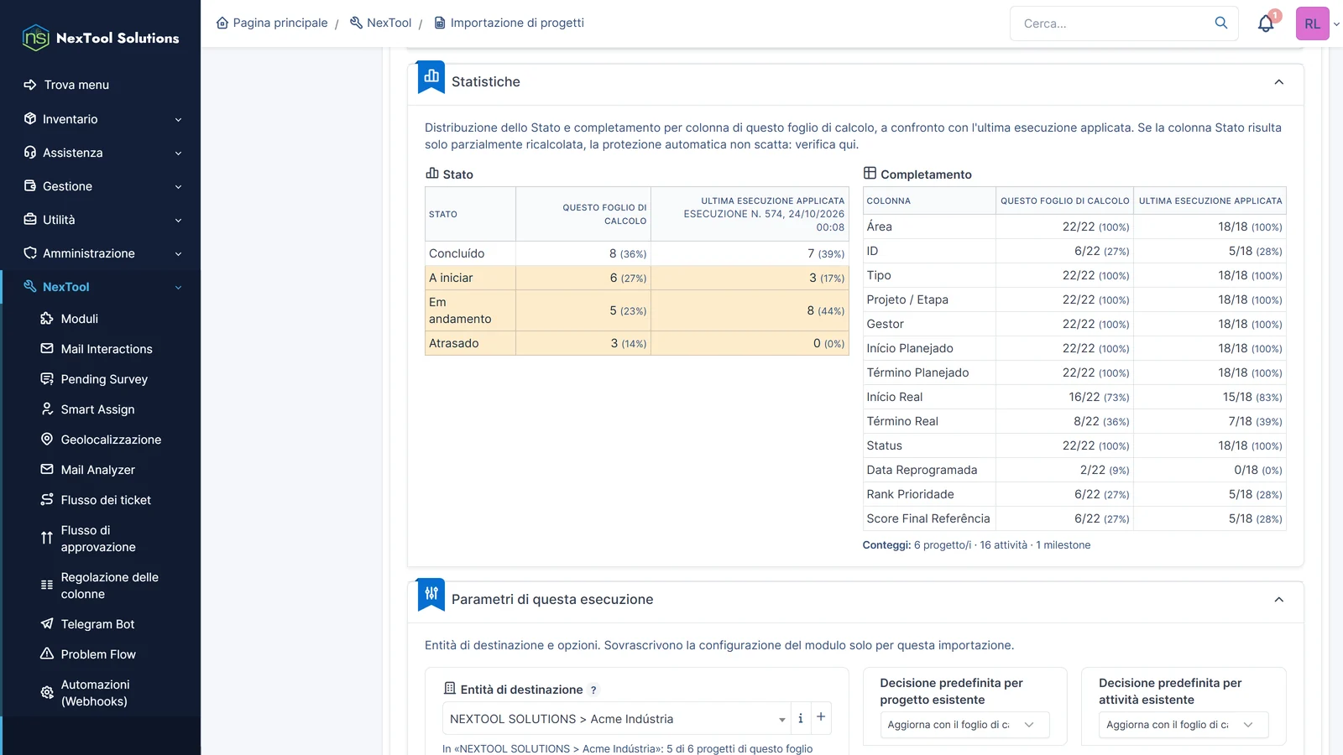Go to Pagina principale breadcrumb
Image resolution: width=1343 pixels, height=755 pixels.
click(x=280, y=23)
